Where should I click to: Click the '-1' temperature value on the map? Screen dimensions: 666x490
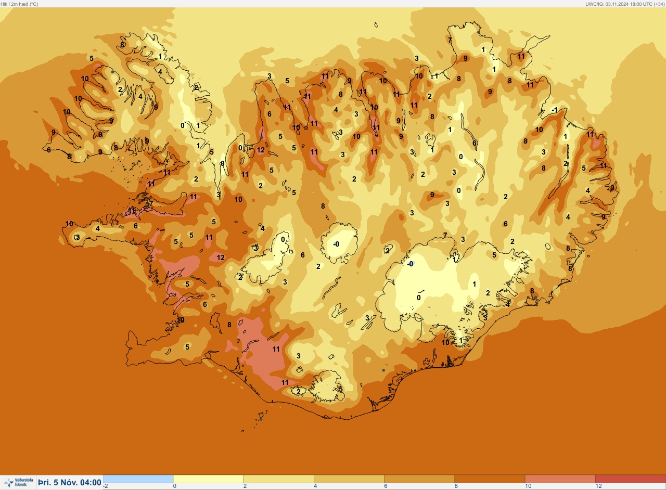pyautogui.click(x=555, y=110)
